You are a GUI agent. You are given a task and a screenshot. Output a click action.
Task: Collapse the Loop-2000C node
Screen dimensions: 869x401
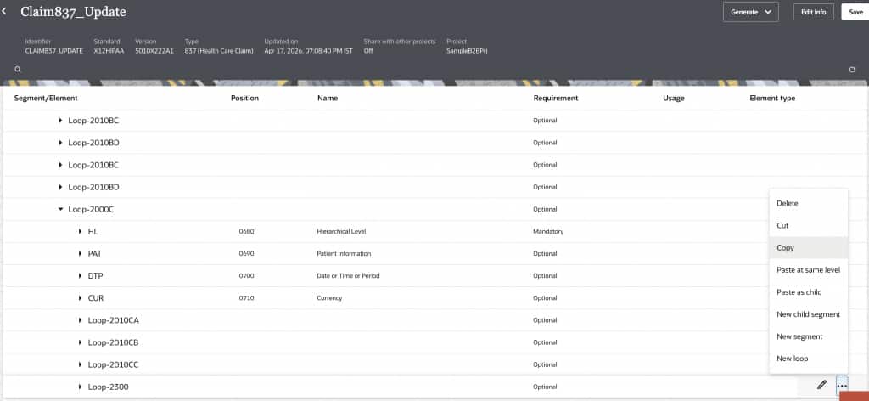(x=60, y=209)
